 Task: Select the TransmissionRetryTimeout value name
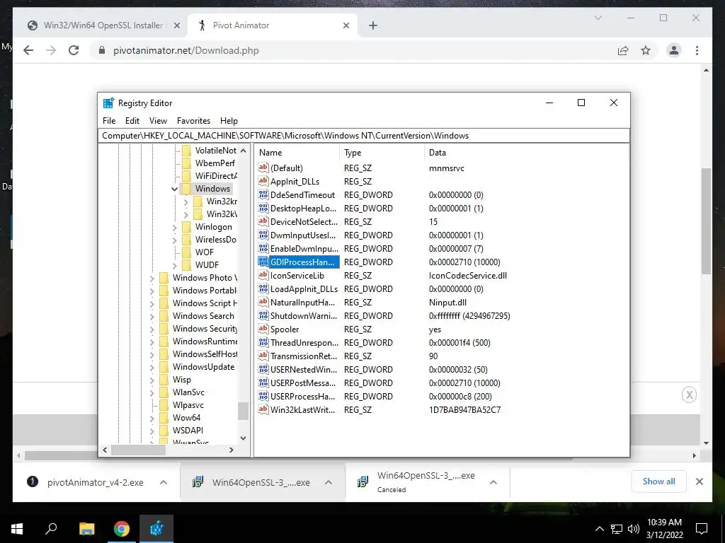tap(304, 356)
